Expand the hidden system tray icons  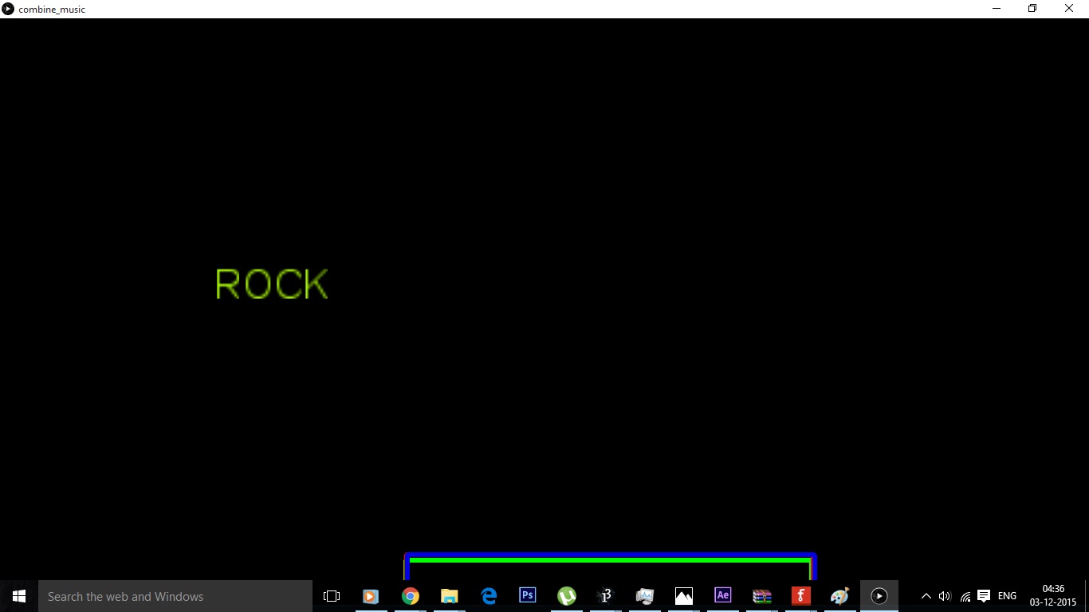click(926, 596)
